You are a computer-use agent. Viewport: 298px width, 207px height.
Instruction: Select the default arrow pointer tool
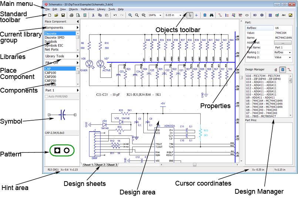190,15
